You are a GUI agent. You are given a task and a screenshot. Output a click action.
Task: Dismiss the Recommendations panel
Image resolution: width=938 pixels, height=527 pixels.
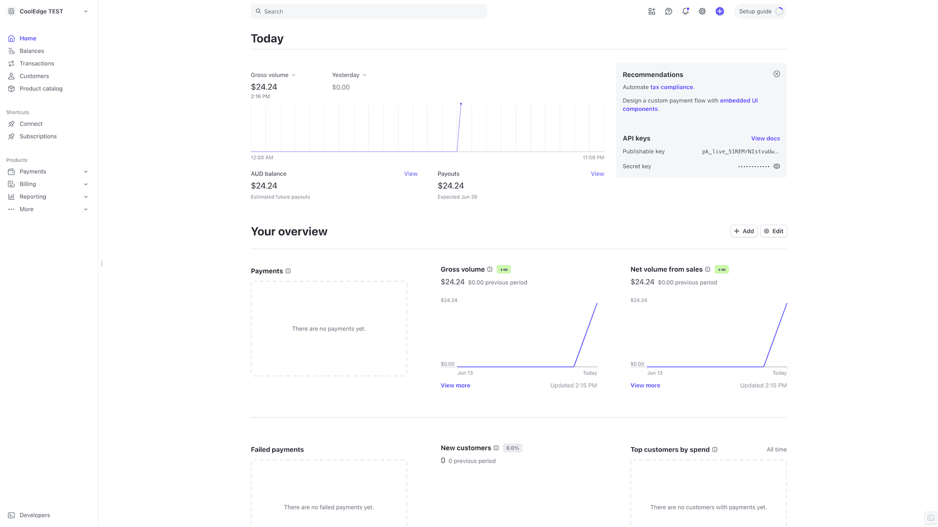pyautogui.click(x=777, y=74)
